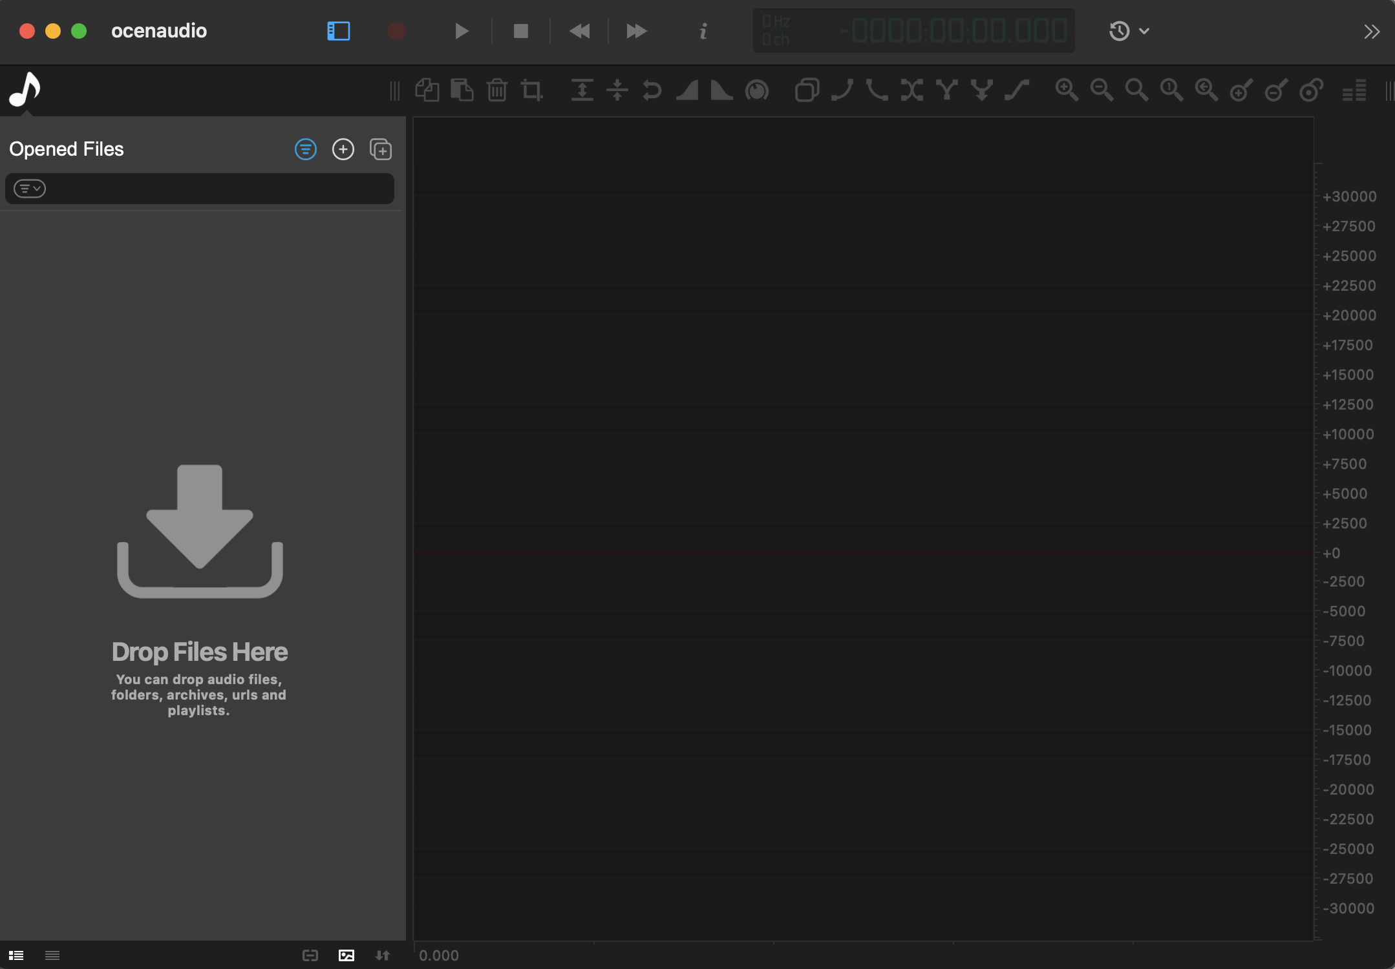This screenshot has height=969, width=1395.
Task: Click the circled plus add file button
Action: tap(343, 150)
